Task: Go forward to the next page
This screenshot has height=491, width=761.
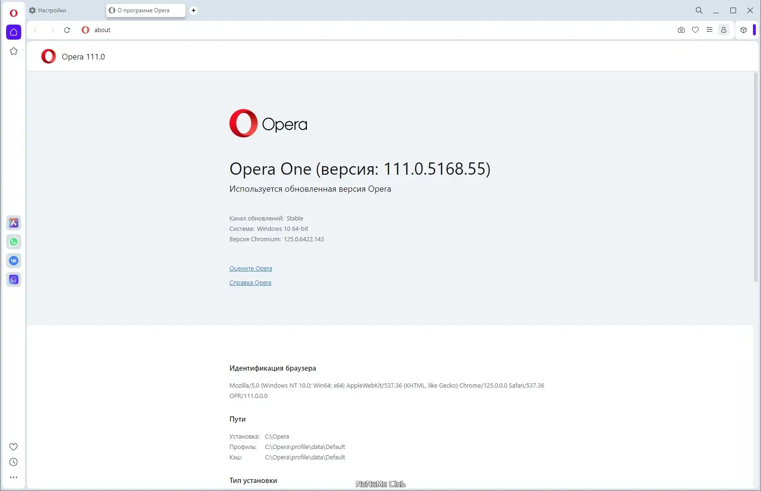Action: point(52,30)
